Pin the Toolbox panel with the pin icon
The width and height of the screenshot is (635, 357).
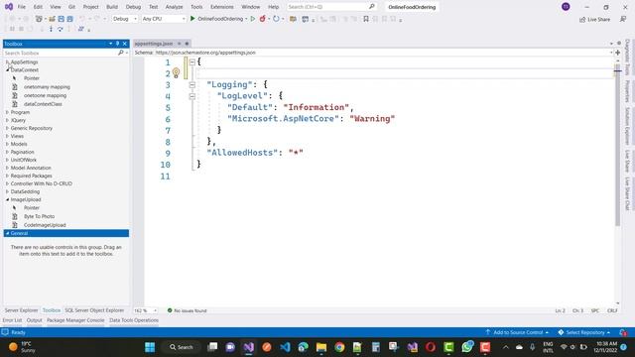pyautogui.click(x=117, y=44)
